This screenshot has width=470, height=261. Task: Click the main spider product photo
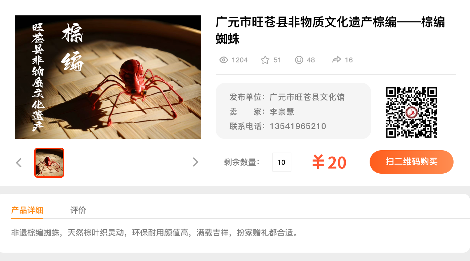pyautogui.click(x=108, y=77)
